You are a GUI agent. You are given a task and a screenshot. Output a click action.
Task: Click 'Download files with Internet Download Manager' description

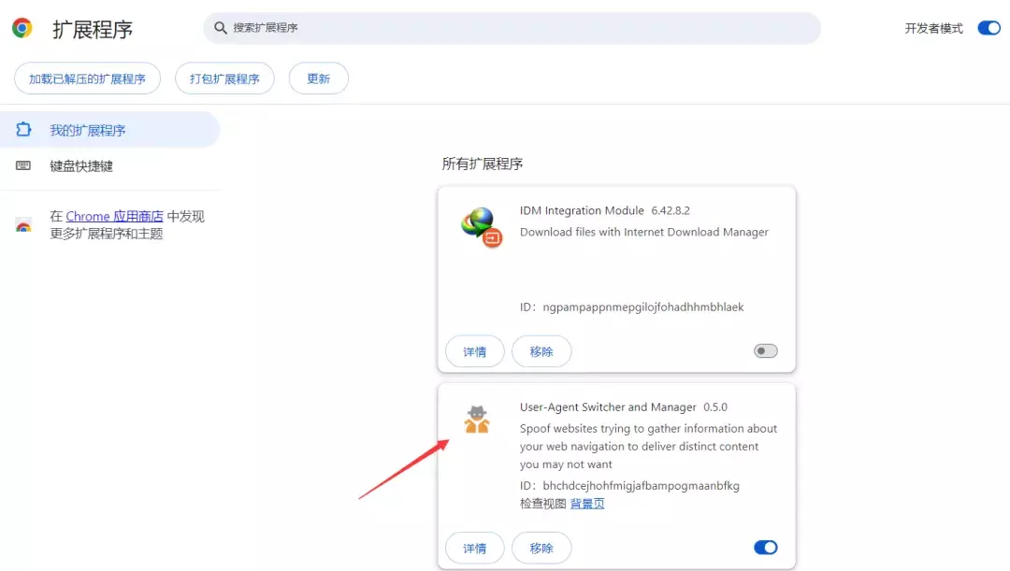click(x=644, y=232)
